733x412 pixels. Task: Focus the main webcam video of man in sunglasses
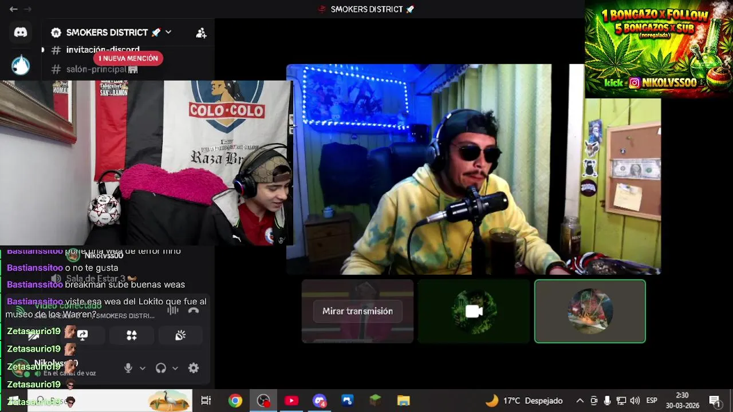[x=474, y=169]
